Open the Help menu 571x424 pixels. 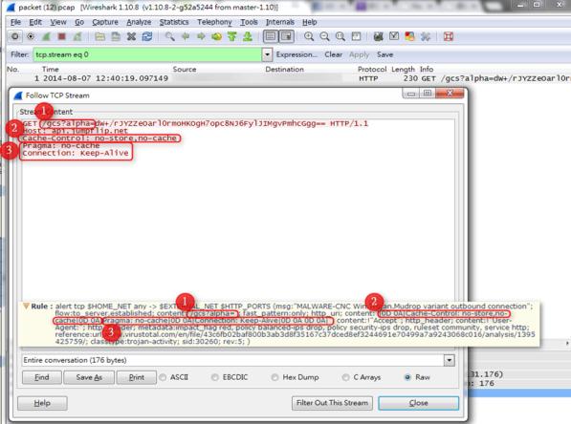click(310, 22)
